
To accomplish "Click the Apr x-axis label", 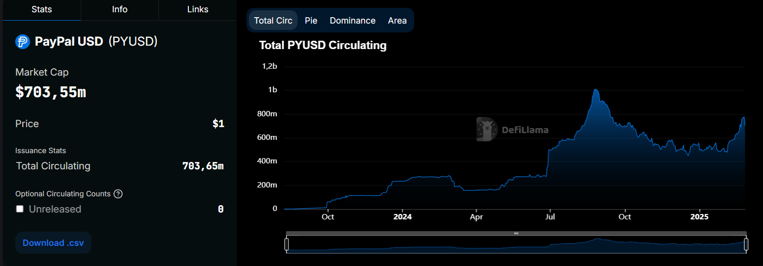I will (x=476, y=216).
